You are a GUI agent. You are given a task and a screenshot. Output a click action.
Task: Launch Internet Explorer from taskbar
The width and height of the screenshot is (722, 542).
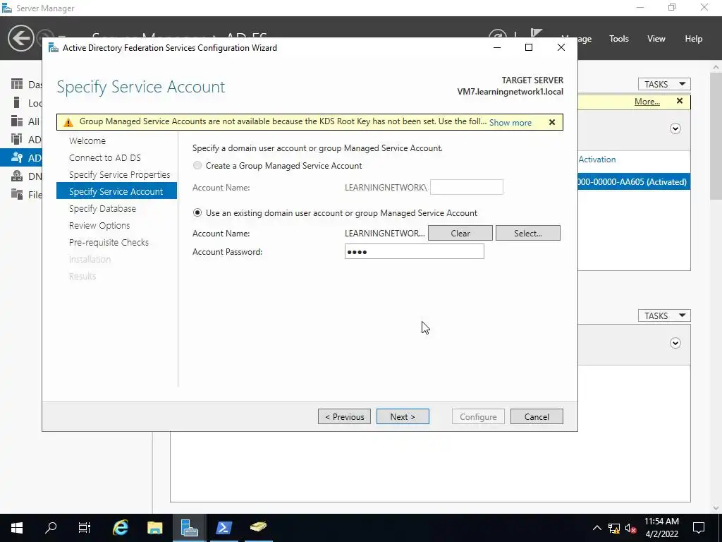point(120,527)
